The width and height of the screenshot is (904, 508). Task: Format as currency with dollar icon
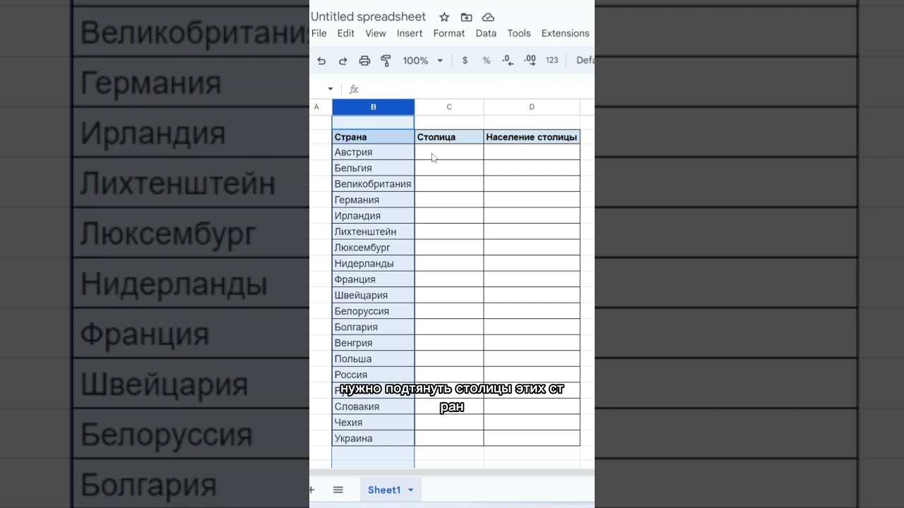point(465,61)
